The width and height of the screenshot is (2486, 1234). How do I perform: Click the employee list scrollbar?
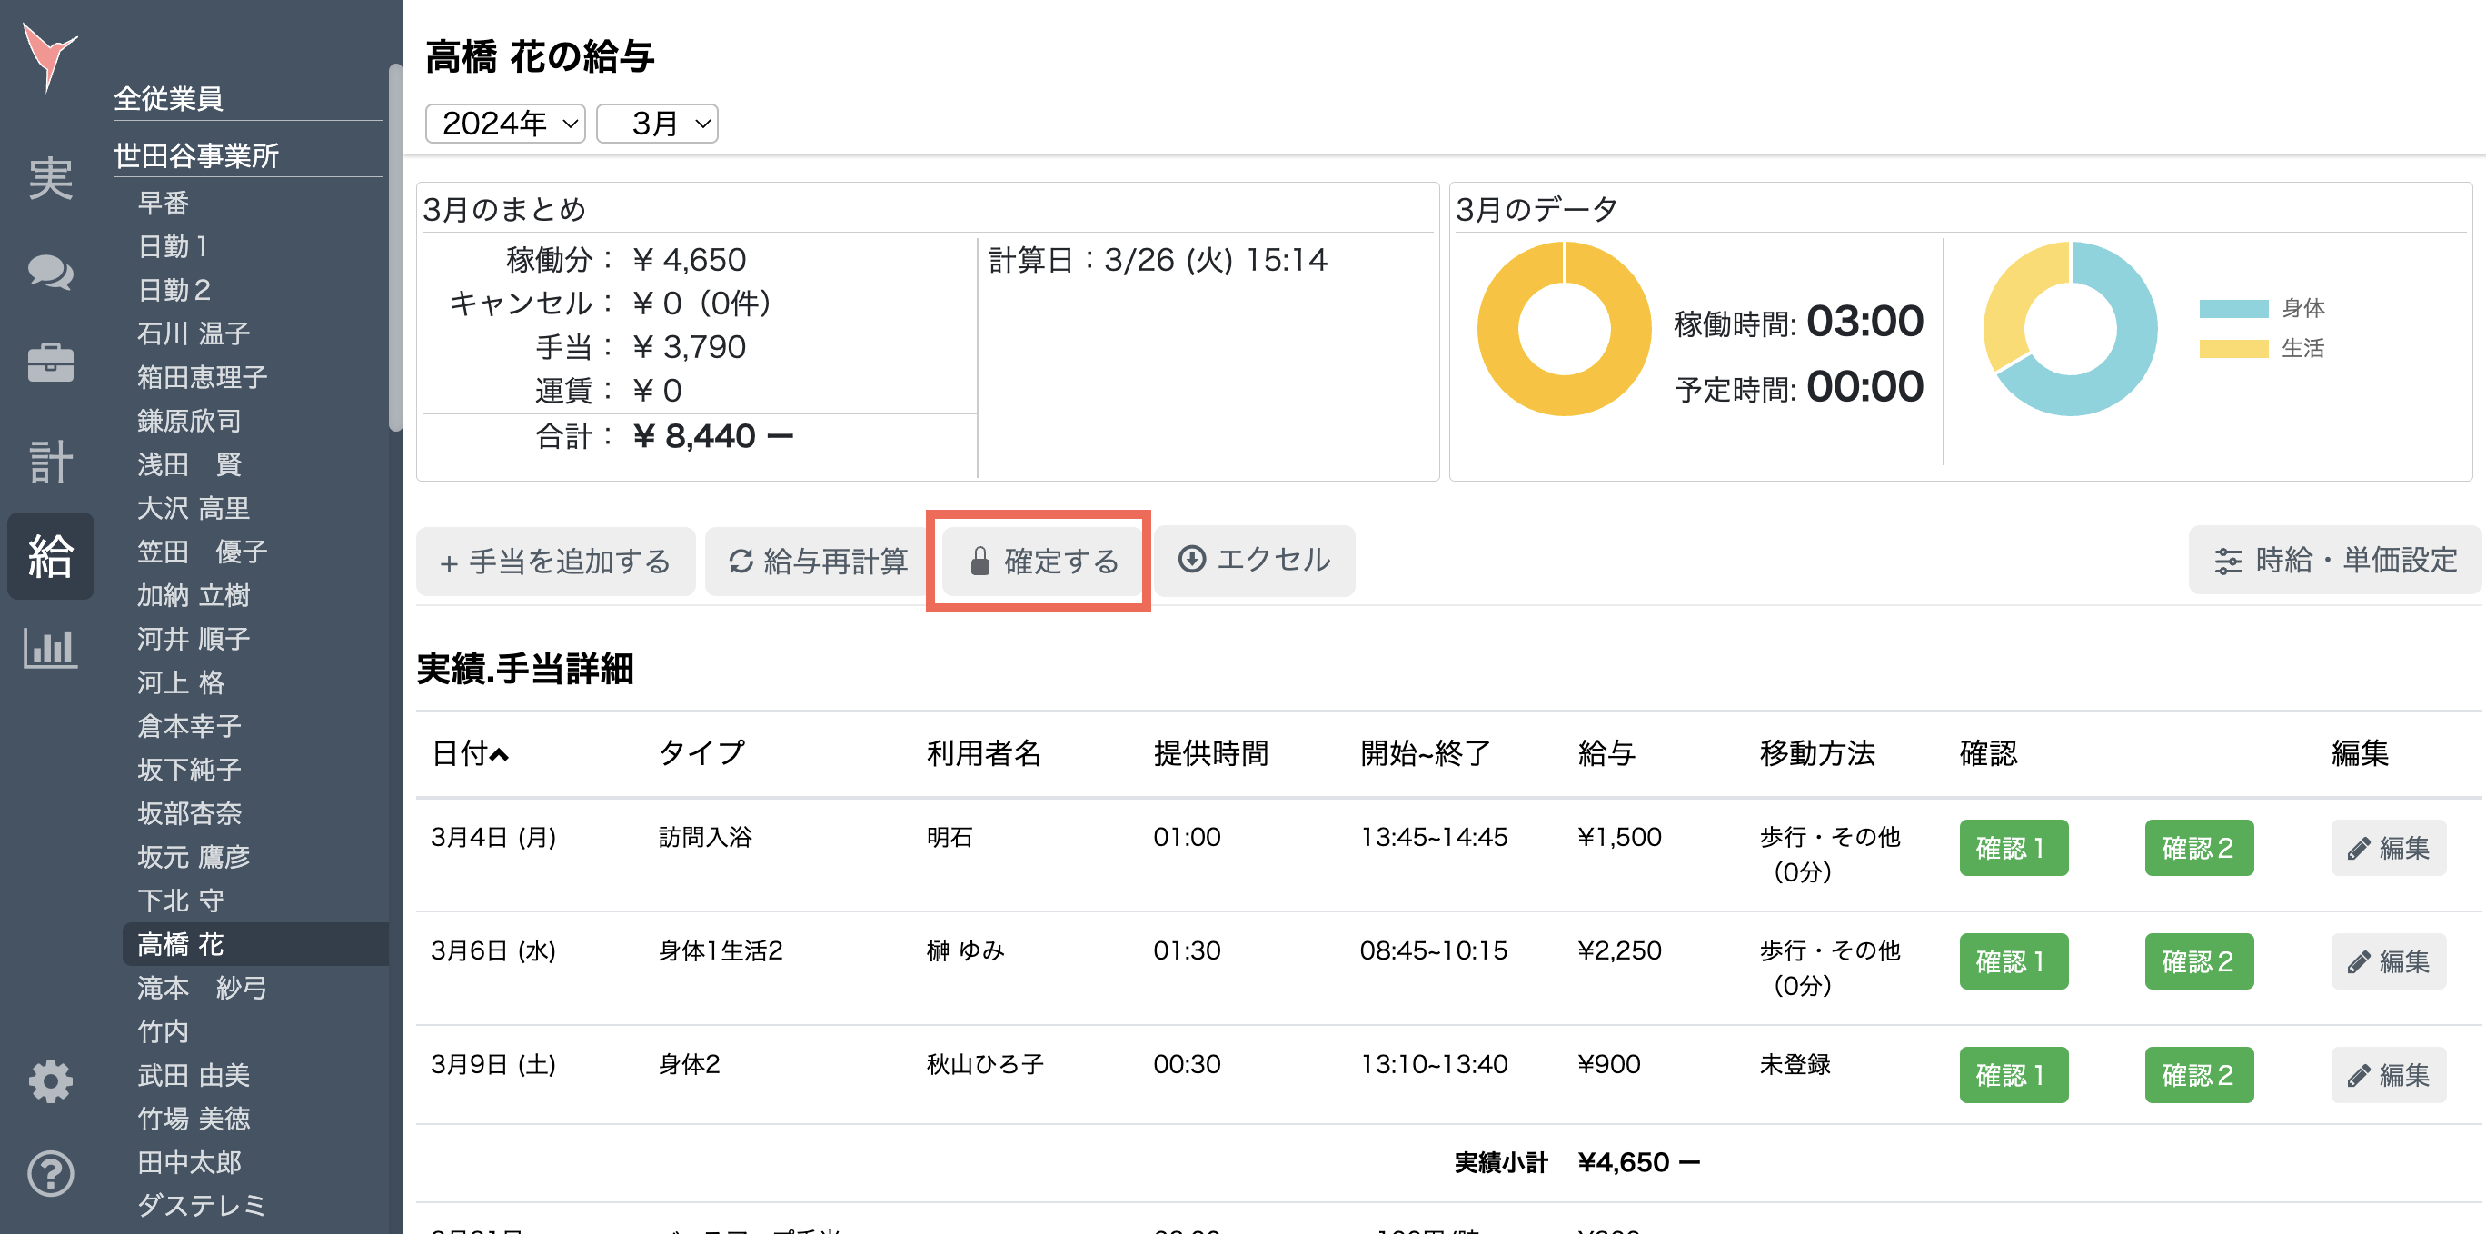(393, 241)
